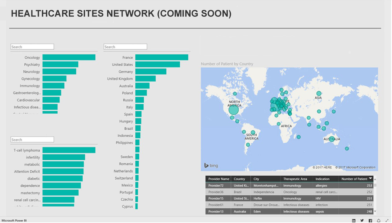
Task: Filter by the Oncology bar
Action: click(x=69, y=57)
